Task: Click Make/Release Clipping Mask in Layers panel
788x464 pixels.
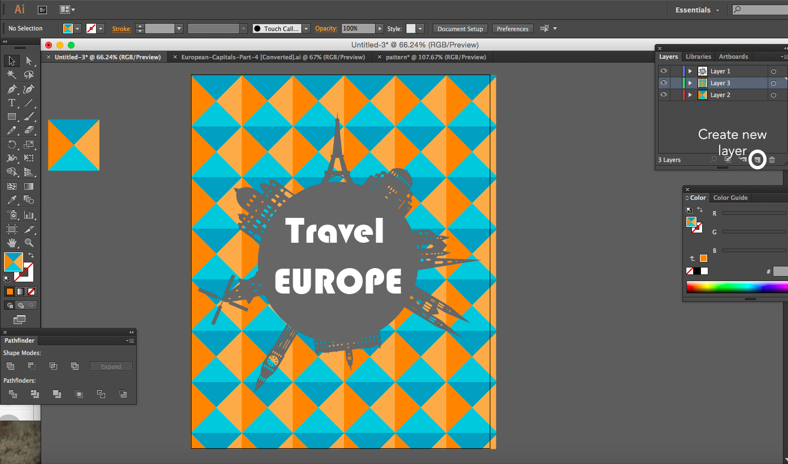Action: click(728, 160)
